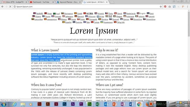Click the page's vertical scrollbar thumb
The image size is (190, 107).
click(x=189, y=24)
